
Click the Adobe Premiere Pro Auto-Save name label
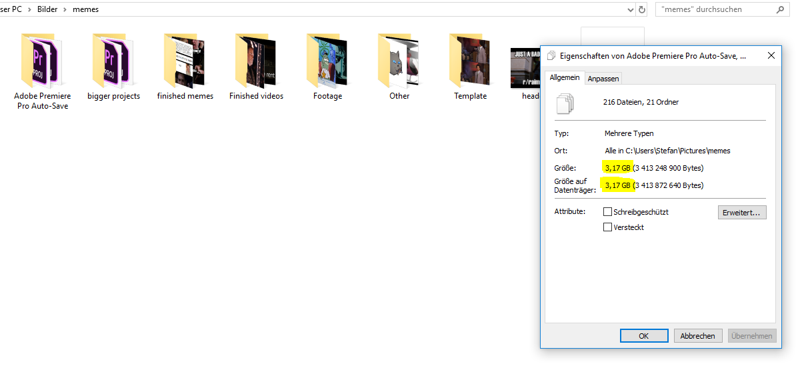click(42, 101)
